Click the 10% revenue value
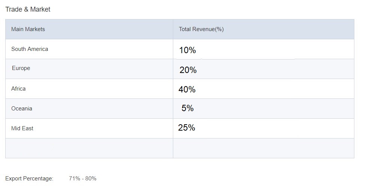This screenshot has width=372, height=192. pos(187,50)
